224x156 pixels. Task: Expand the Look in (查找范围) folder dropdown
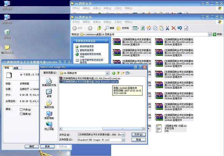107,73
